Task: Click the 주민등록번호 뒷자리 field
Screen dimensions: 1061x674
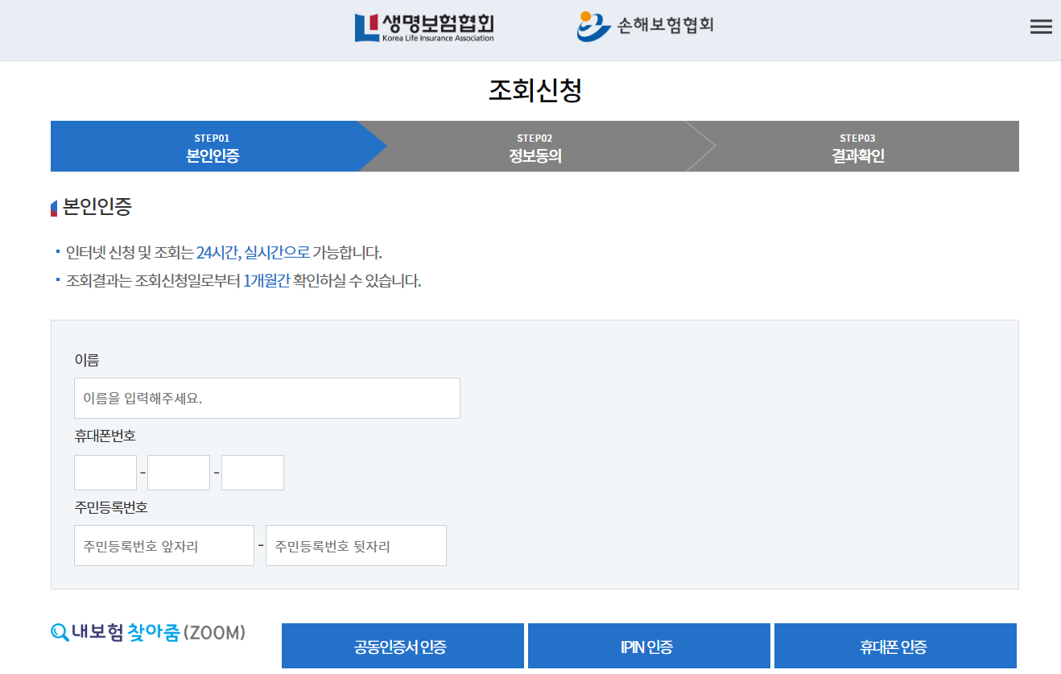Action: pyautogui.click(x=356, y=545)
